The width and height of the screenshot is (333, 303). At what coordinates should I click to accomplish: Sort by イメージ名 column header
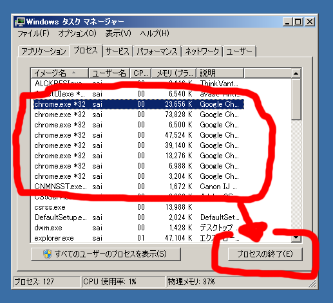(60, 73)
